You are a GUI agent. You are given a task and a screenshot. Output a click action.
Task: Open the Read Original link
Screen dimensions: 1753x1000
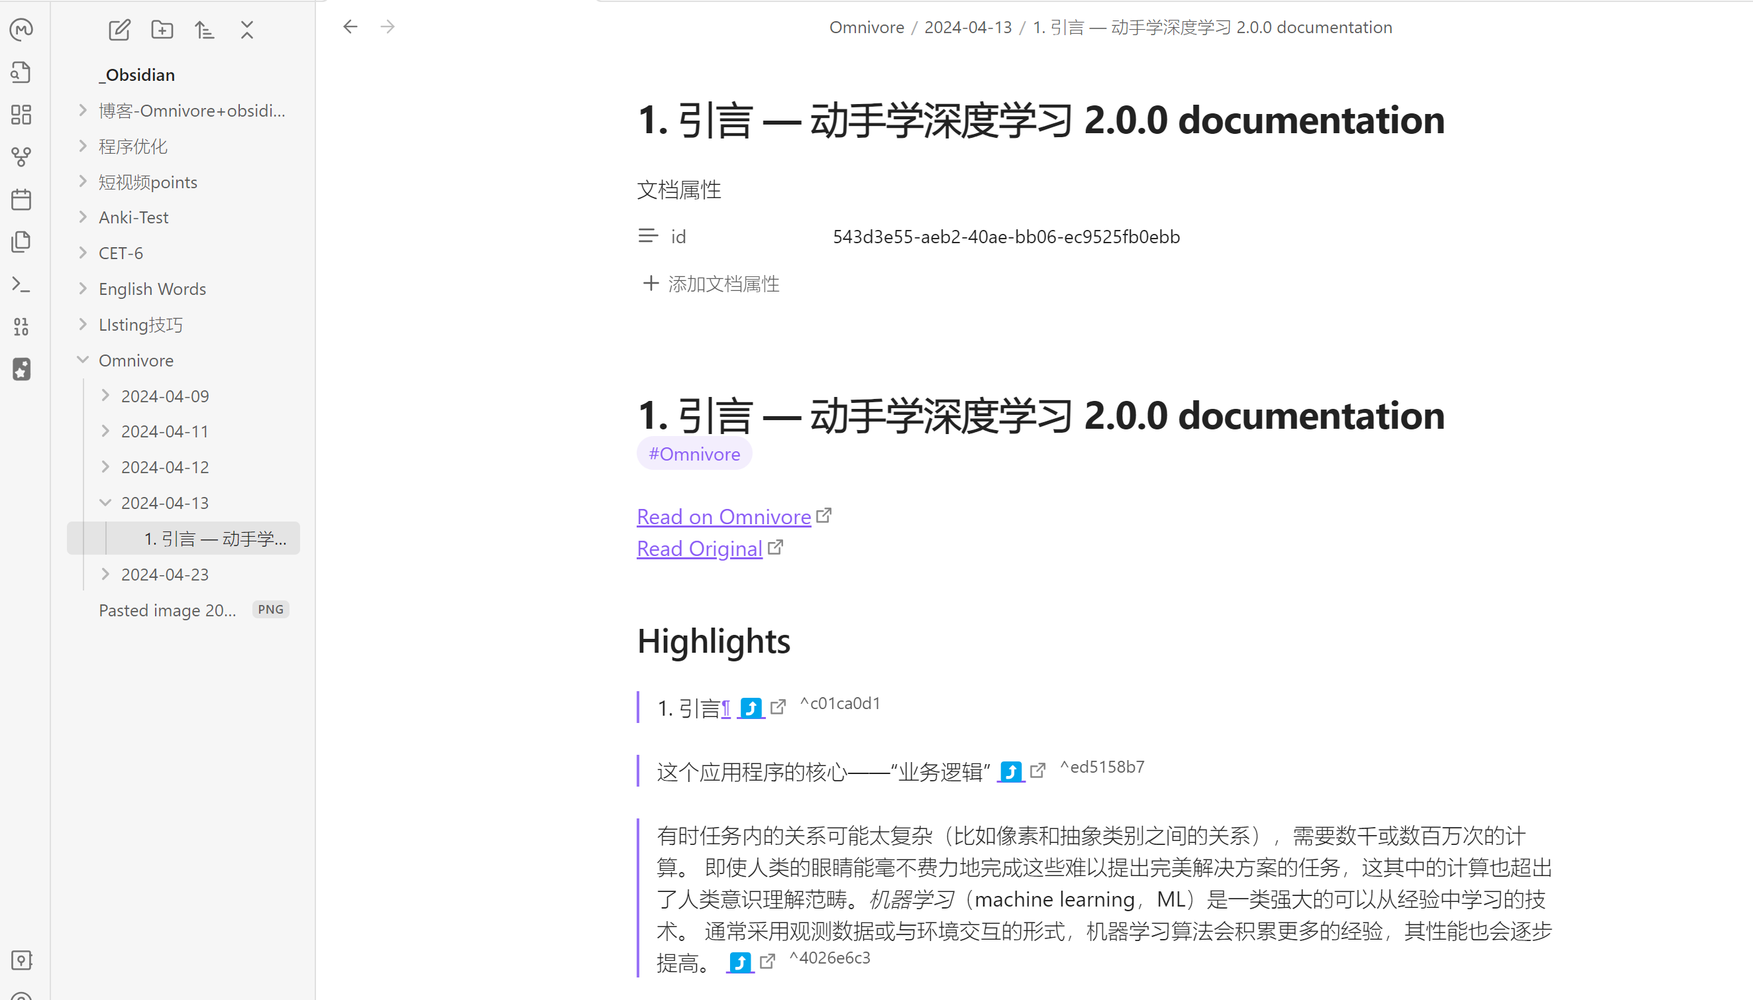699,549
